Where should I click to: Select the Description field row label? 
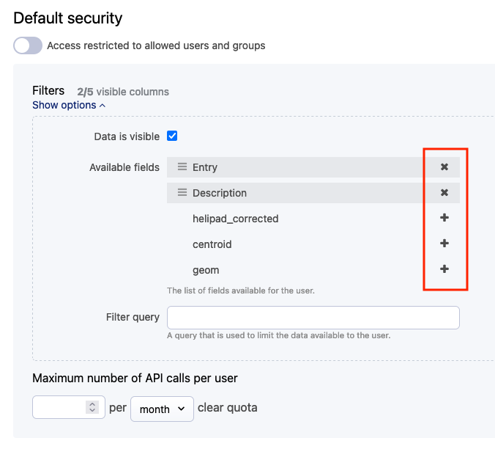220,193
